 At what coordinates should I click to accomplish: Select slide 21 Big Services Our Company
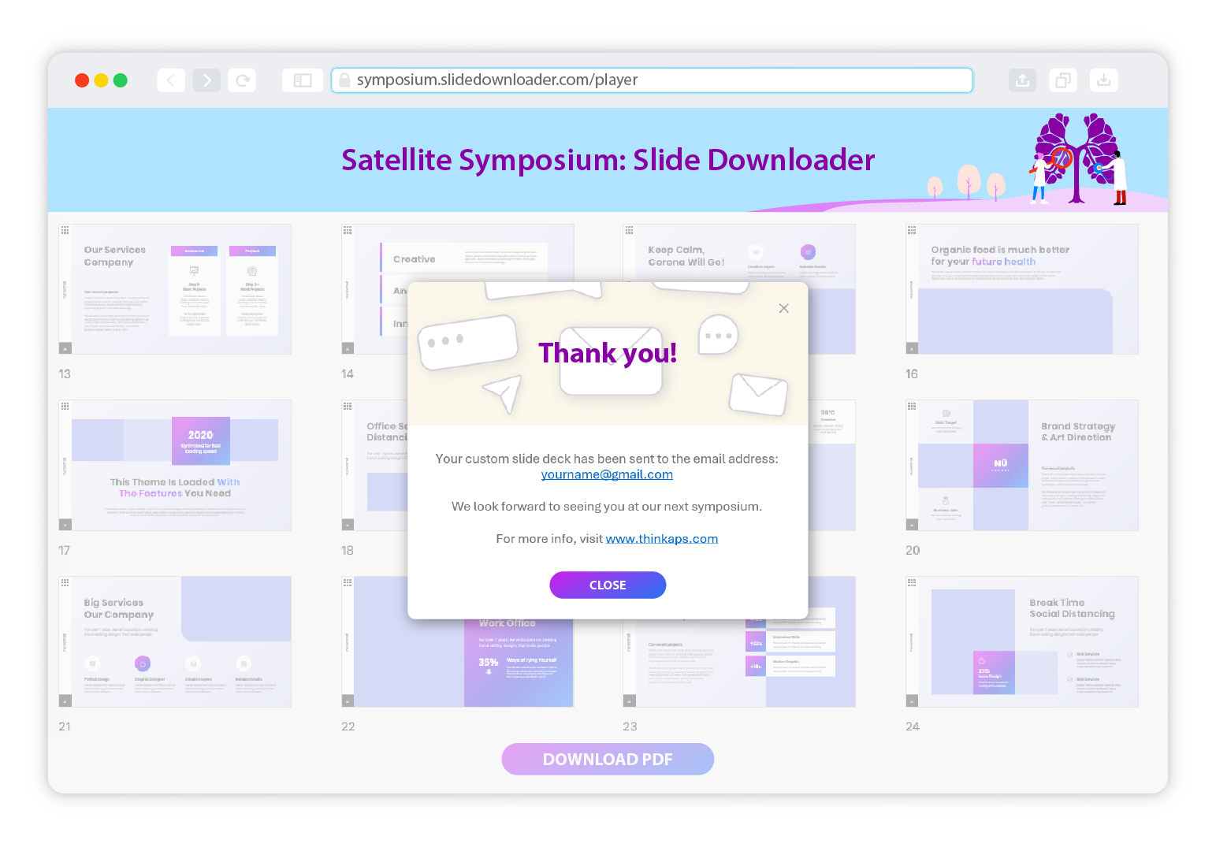(175, 641)
